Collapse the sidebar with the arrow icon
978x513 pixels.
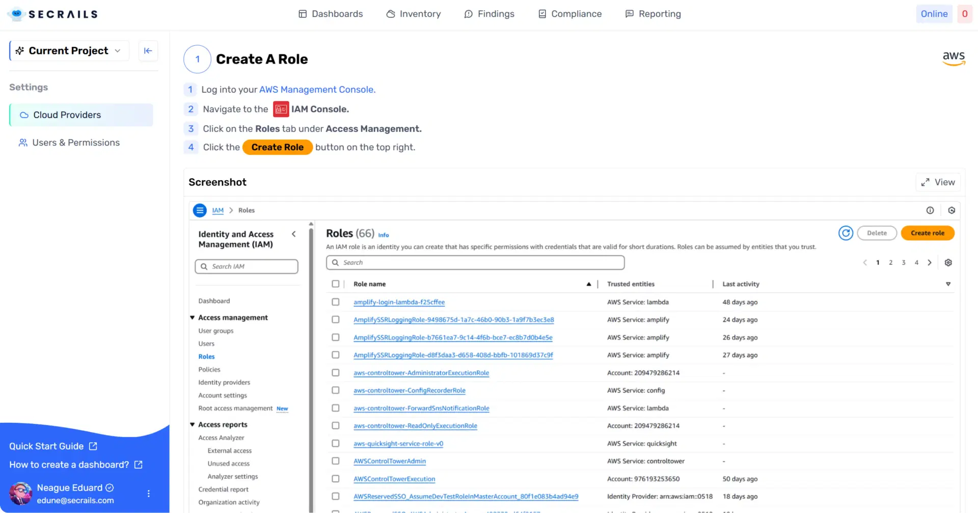click(x=148, y=50)
